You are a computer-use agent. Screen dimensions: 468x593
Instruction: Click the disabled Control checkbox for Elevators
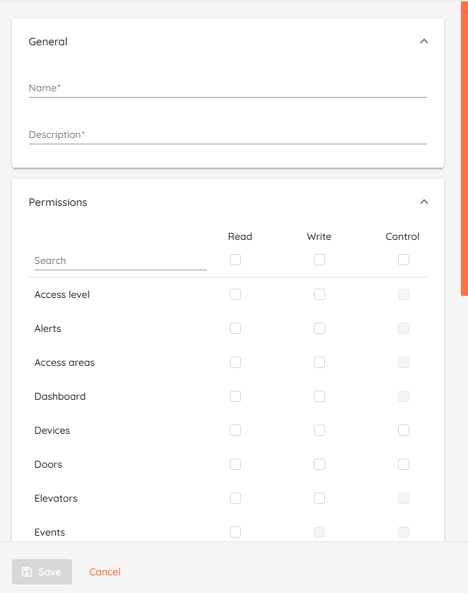(x=404, y=498)
